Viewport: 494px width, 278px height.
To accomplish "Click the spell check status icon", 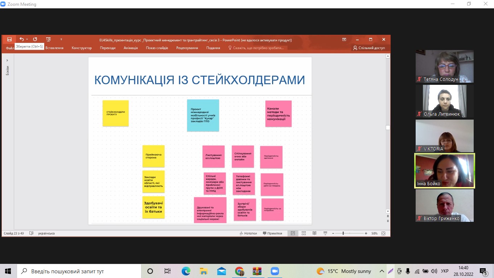I will tap(31, 233).
